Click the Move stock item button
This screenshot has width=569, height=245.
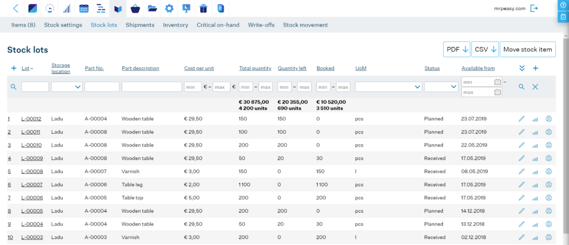528,49
